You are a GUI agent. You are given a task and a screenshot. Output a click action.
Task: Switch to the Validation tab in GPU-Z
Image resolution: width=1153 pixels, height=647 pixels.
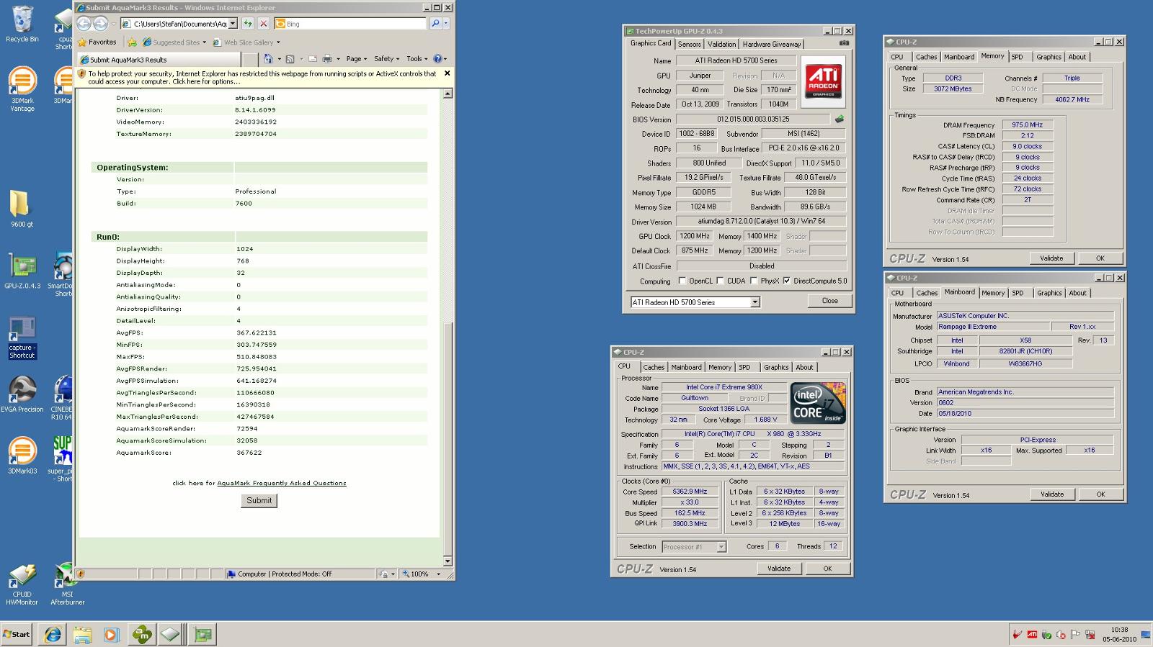coord(721,44)
